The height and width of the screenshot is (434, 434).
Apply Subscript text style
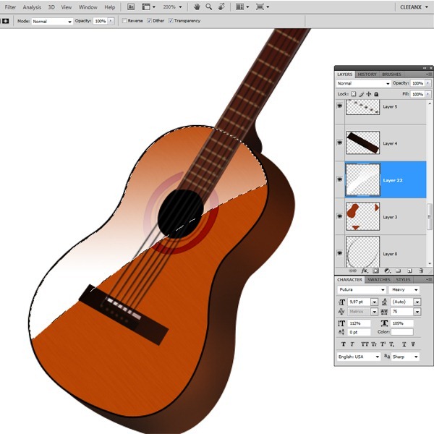coord(391,344)
